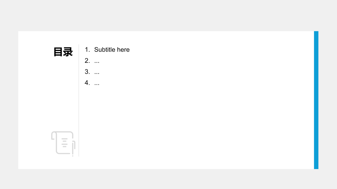337x189 pixels.
Task: Click the pen part of the scroll icon
Action: tap(73, 149)
